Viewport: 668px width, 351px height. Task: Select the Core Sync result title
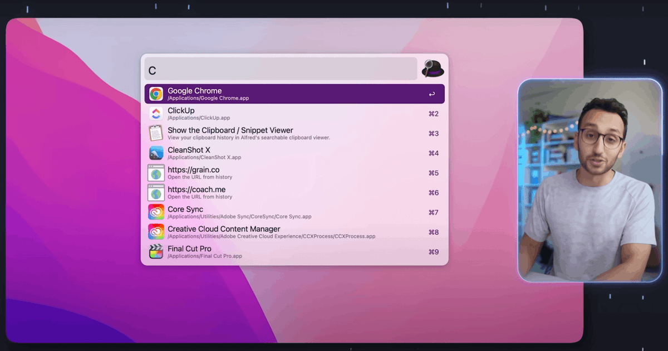[x=185, y=209]
